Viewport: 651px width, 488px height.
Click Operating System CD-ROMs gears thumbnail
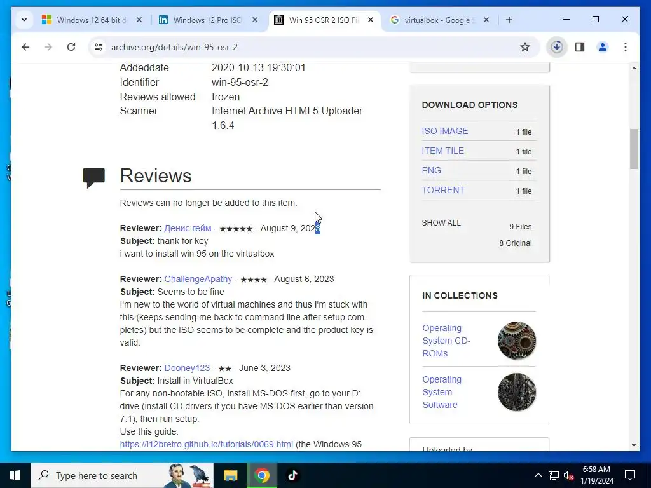coord(516,341)
